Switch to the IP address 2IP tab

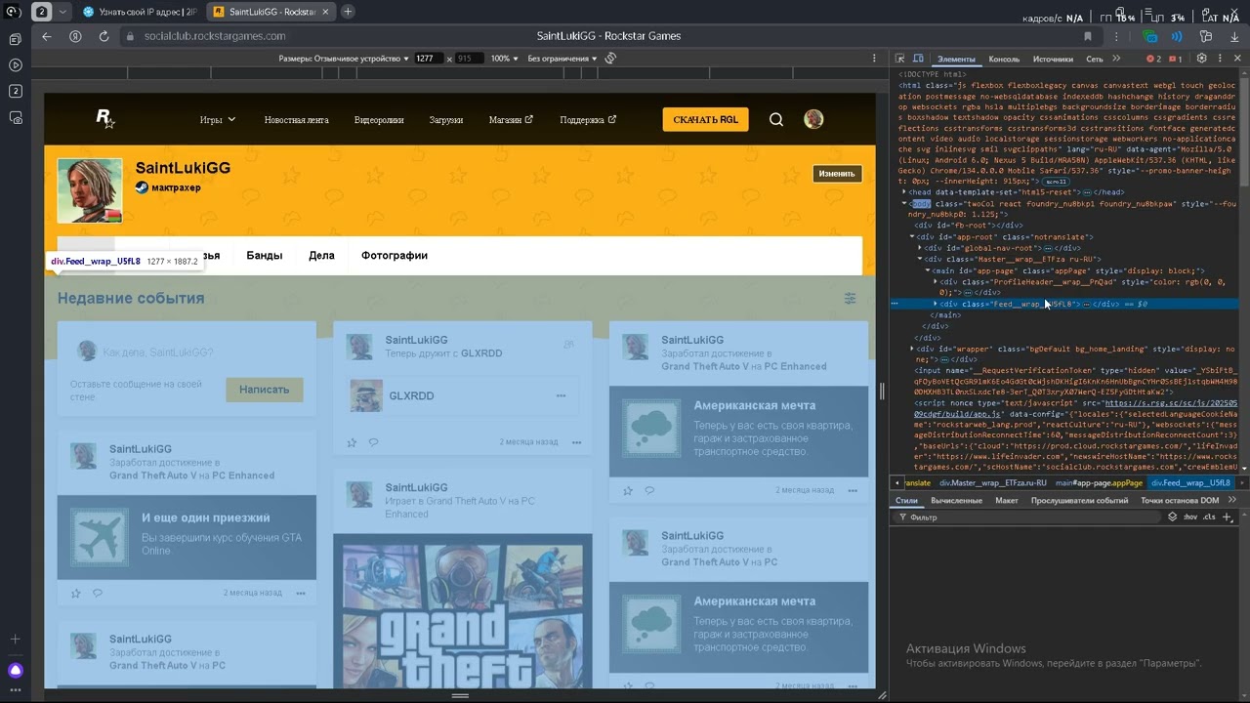tap(139, 12)
